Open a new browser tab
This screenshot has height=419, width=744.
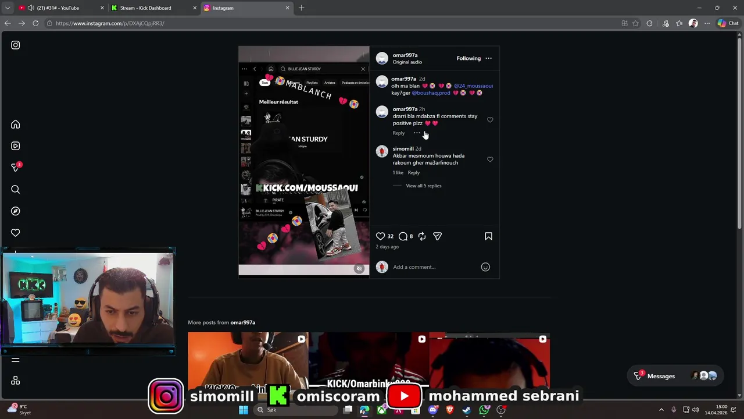tap(301, 8)
